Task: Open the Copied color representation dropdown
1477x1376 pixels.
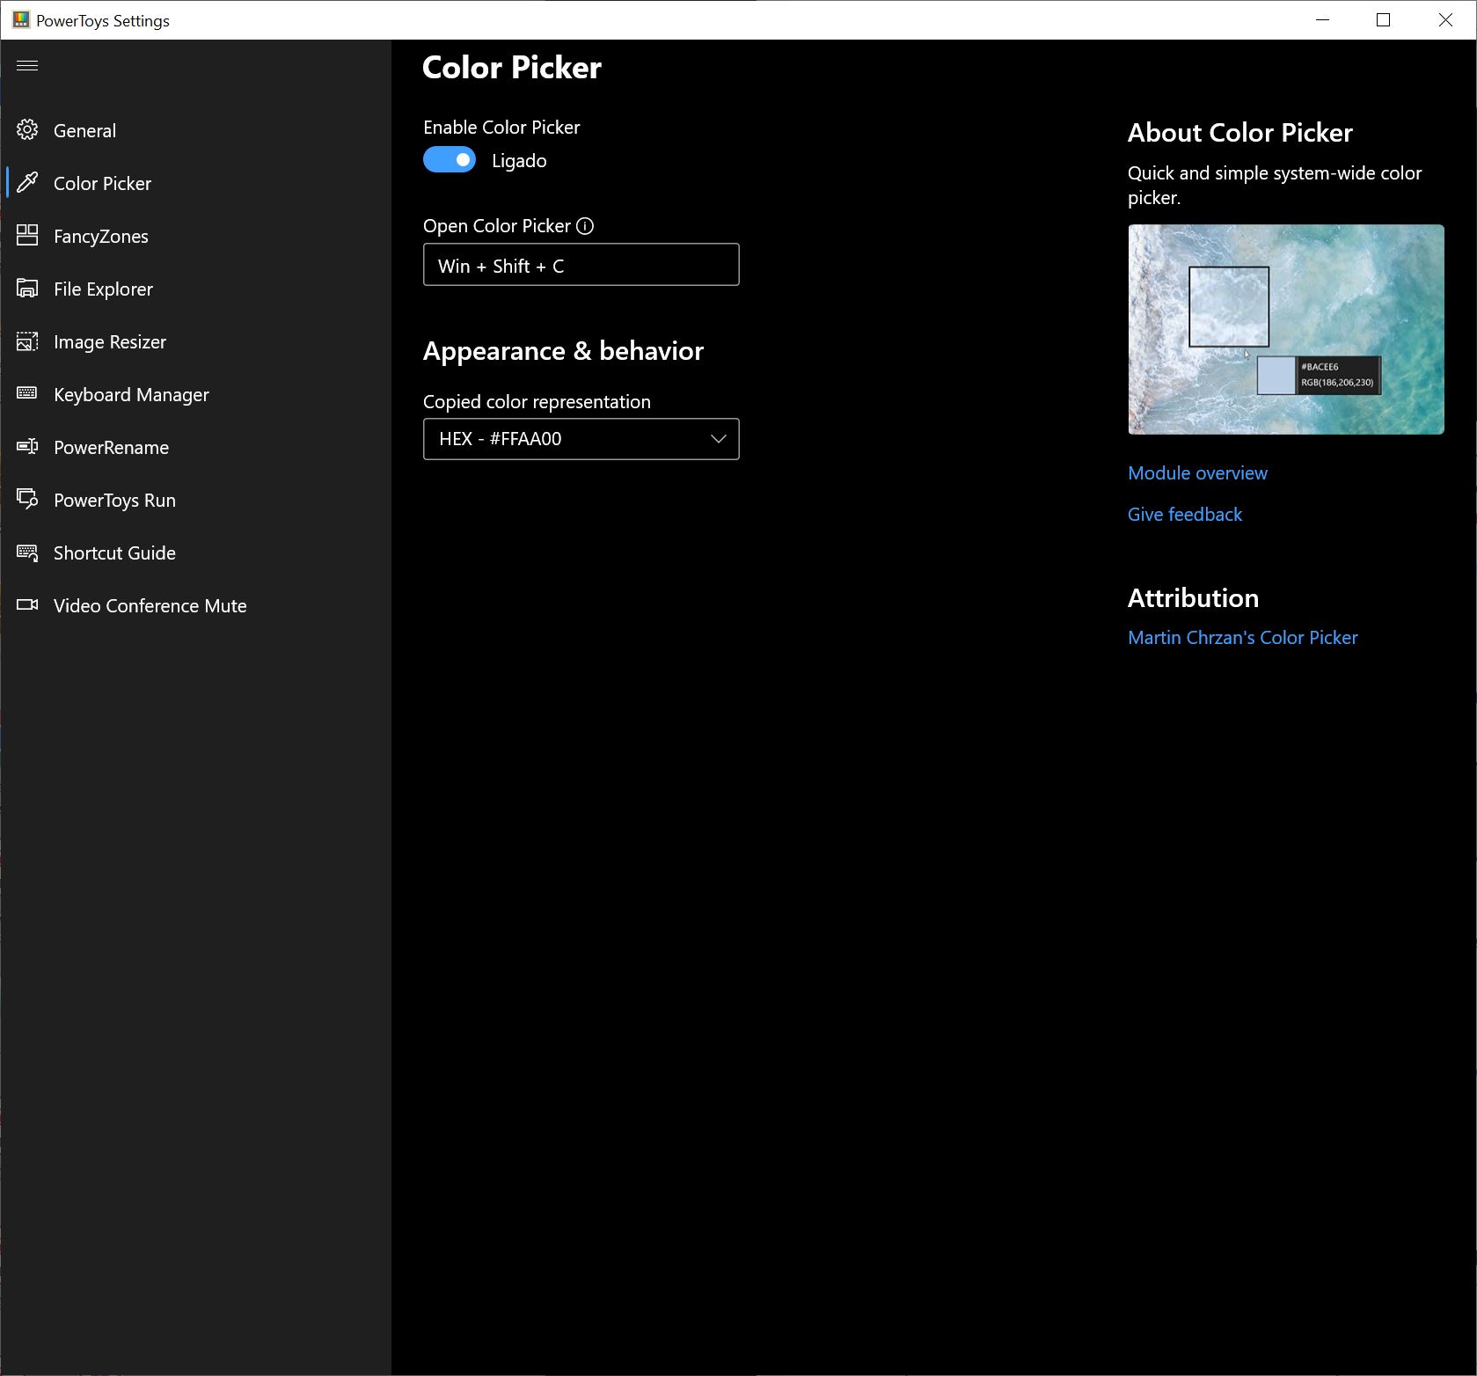Action: pyautogui.click(x=581, y=439)
